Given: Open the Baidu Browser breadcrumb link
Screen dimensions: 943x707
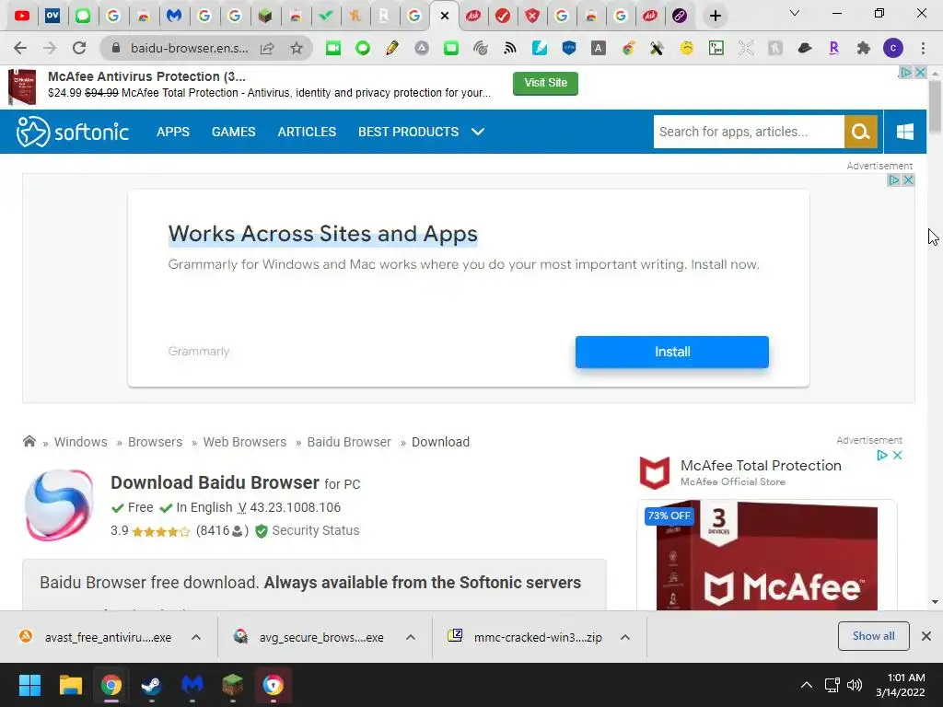Looking at the screenshot, I should (349, 442).
